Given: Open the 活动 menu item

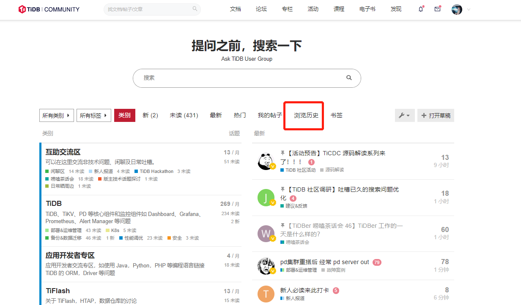Looking at the screenshot, I should click(x=313, y=9).
